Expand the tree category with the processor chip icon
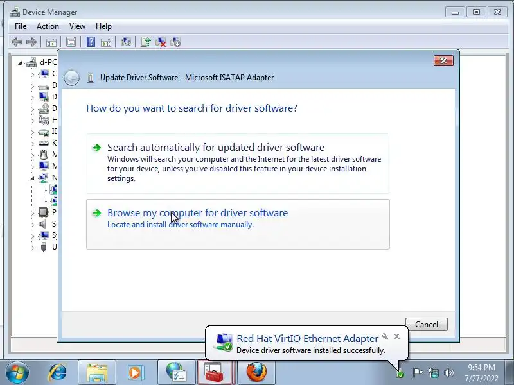Image resolution: width=514 pixels, height=385 pixels. point(32,213)
